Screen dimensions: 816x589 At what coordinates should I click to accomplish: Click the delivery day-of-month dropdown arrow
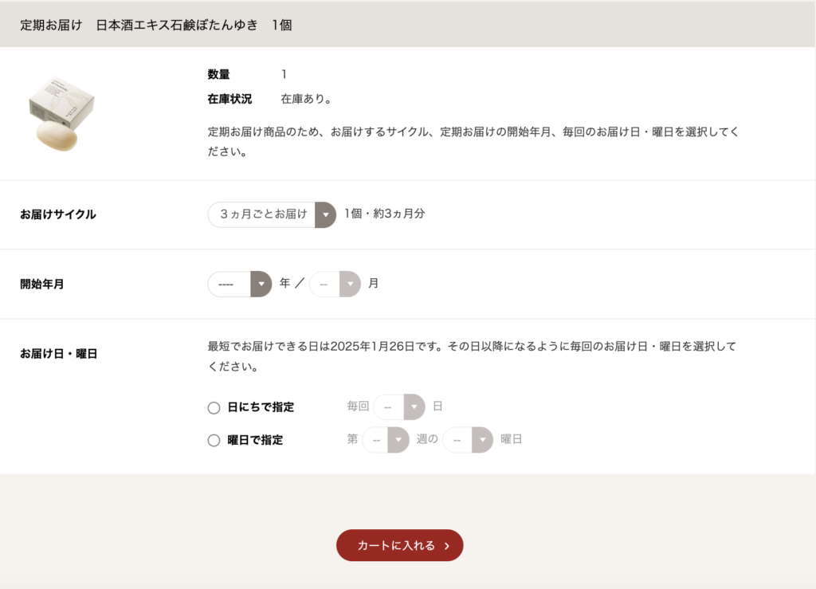pyautogui.click(x=414, y=407)
